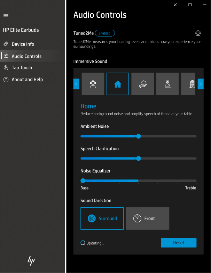This screenshot has width=211, height=273.
Task: Click the HP Elite Earbuds title
Action: coord(21,30)
